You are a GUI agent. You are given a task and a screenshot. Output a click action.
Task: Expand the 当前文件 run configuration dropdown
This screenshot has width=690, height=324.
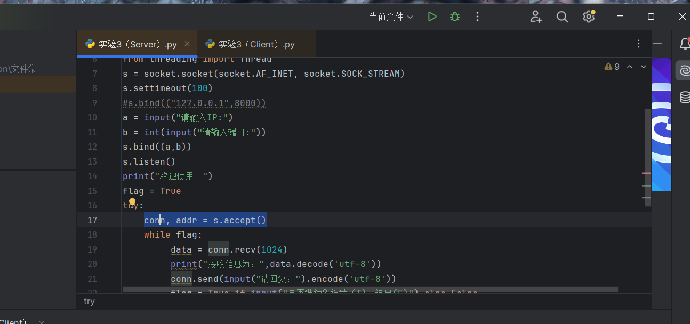pyautogui.click(x=391, y=17)
